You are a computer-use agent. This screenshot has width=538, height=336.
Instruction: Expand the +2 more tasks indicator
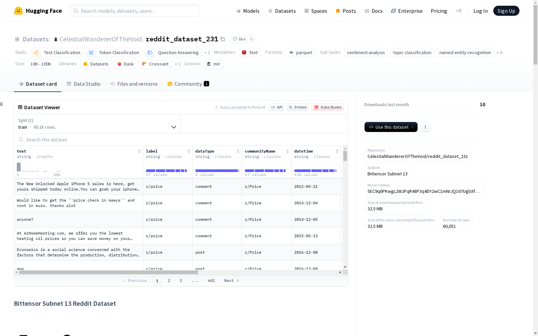pos(207,52)
